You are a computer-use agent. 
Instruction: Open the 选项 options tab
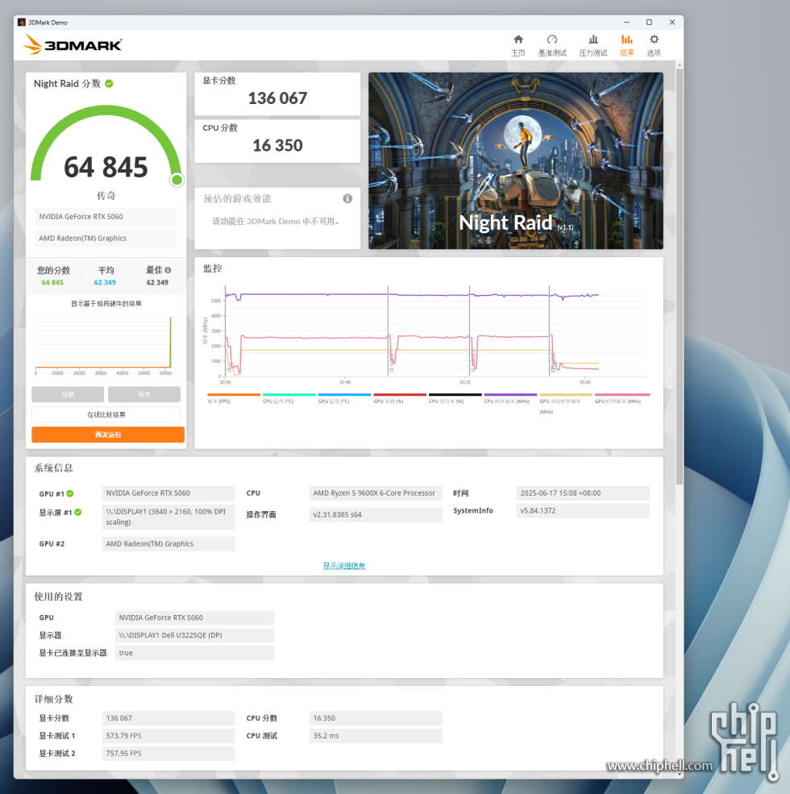click(654, 45)
